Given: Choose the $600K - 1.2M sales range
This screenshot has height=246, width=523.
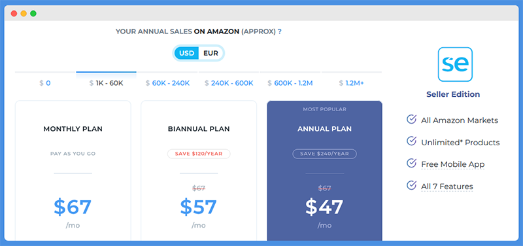Looking at the screenshot, I should pyautogui.click(x=290, y=83).
